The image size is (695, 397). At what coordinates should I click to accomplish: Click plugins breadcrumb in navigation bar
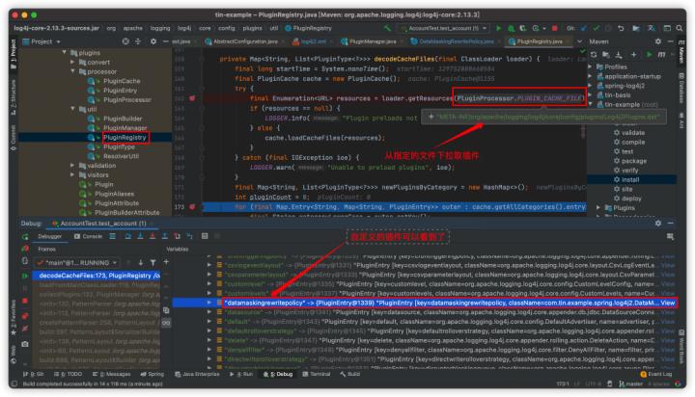click(x=252, y=28)
